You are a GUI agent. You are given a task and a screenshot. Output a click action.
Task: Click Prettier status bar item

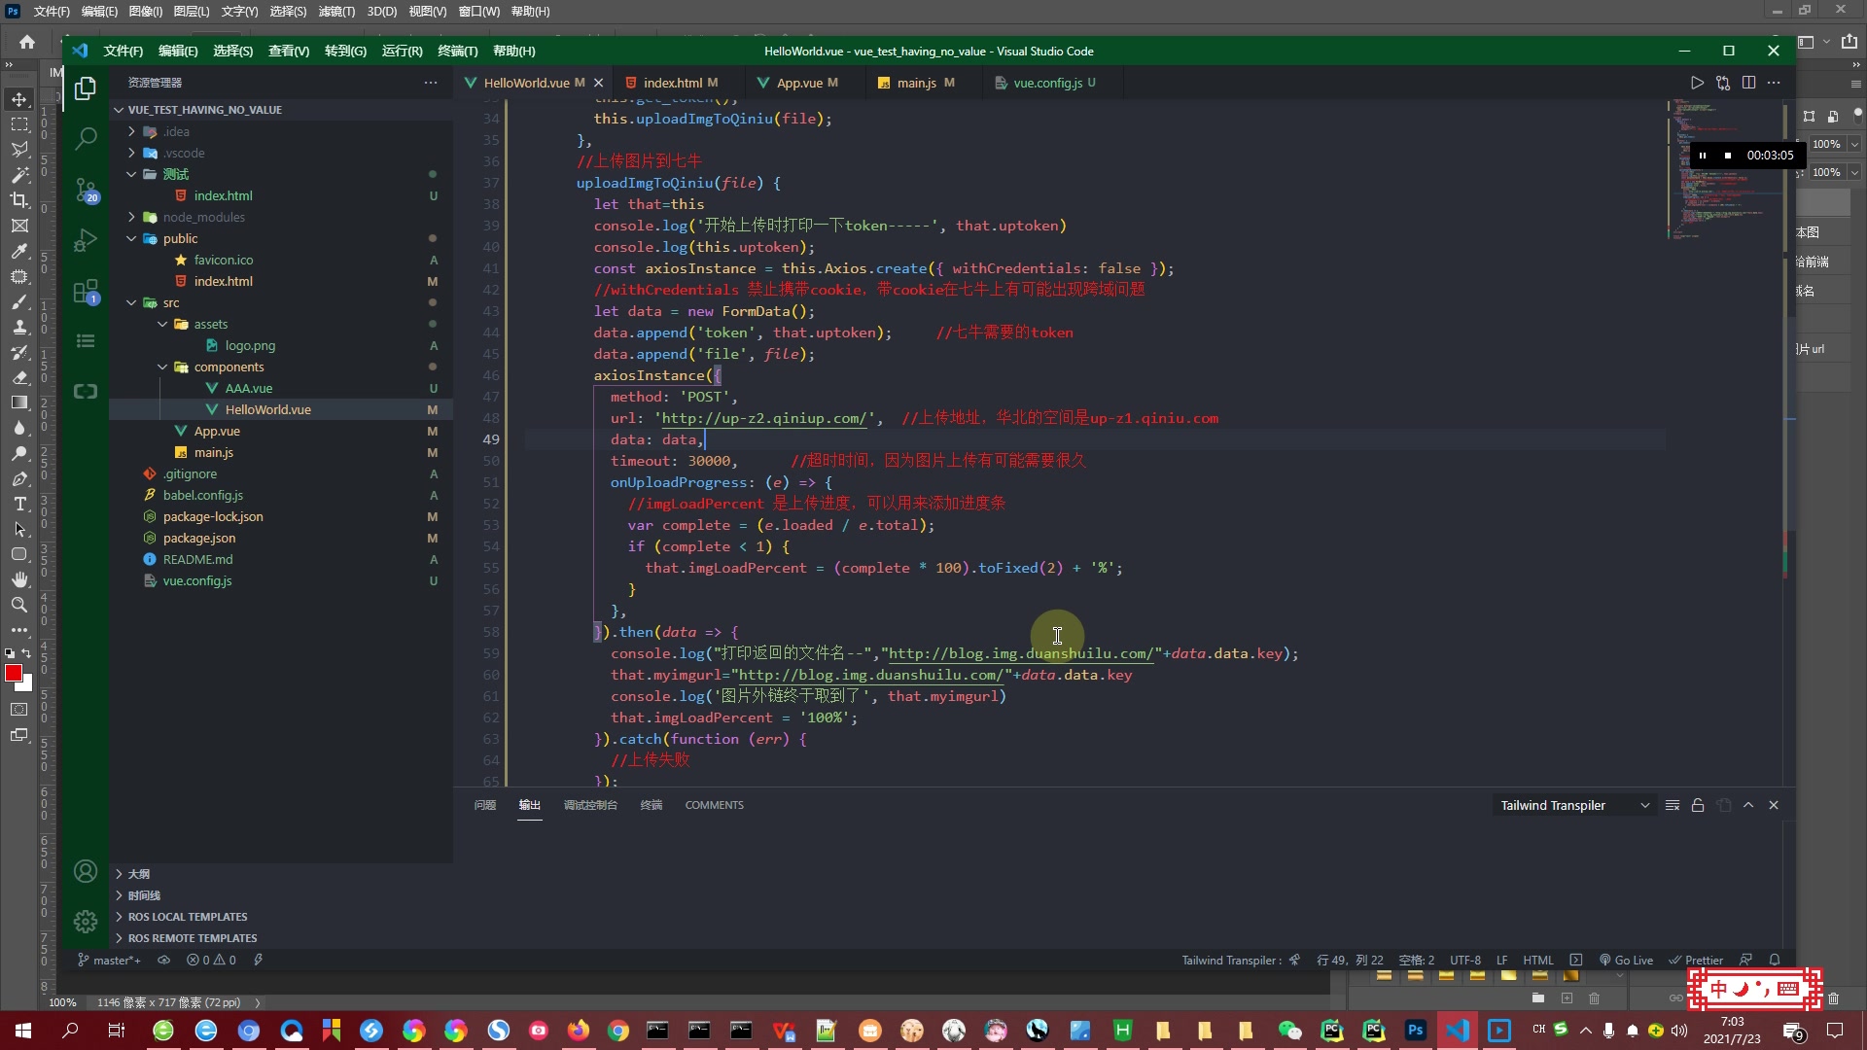tap(1696, 960)
